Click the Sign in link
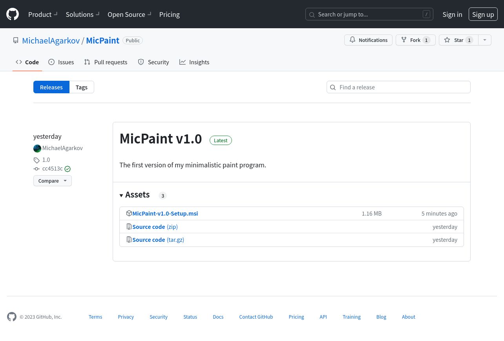504x341 pixels. 452,14
